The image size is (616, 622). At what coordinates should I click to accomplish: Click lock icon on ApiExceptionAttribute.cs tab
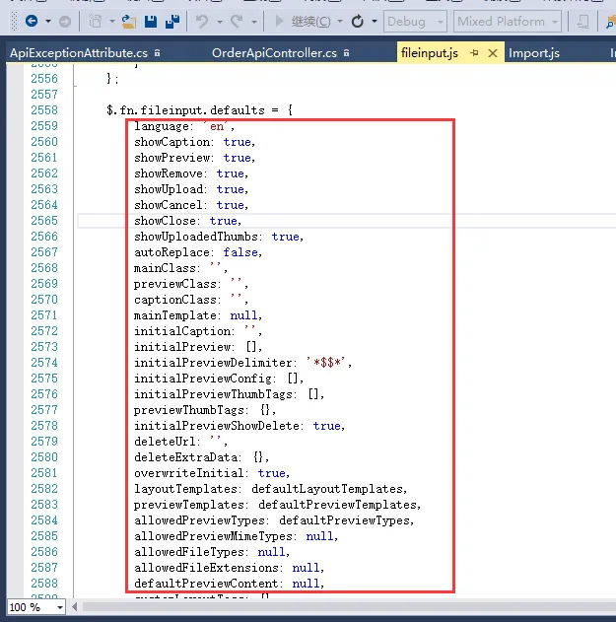(x=157, y=53)
